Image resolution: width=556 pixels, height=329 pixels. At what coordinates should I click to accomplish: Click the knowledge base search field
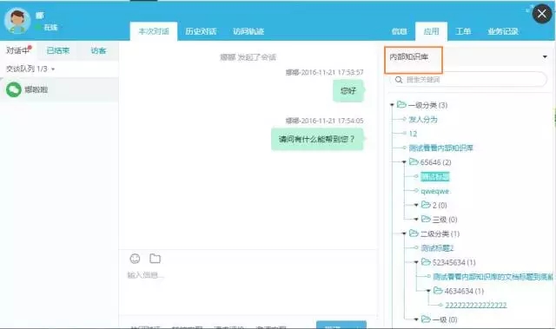pos(468,80)
